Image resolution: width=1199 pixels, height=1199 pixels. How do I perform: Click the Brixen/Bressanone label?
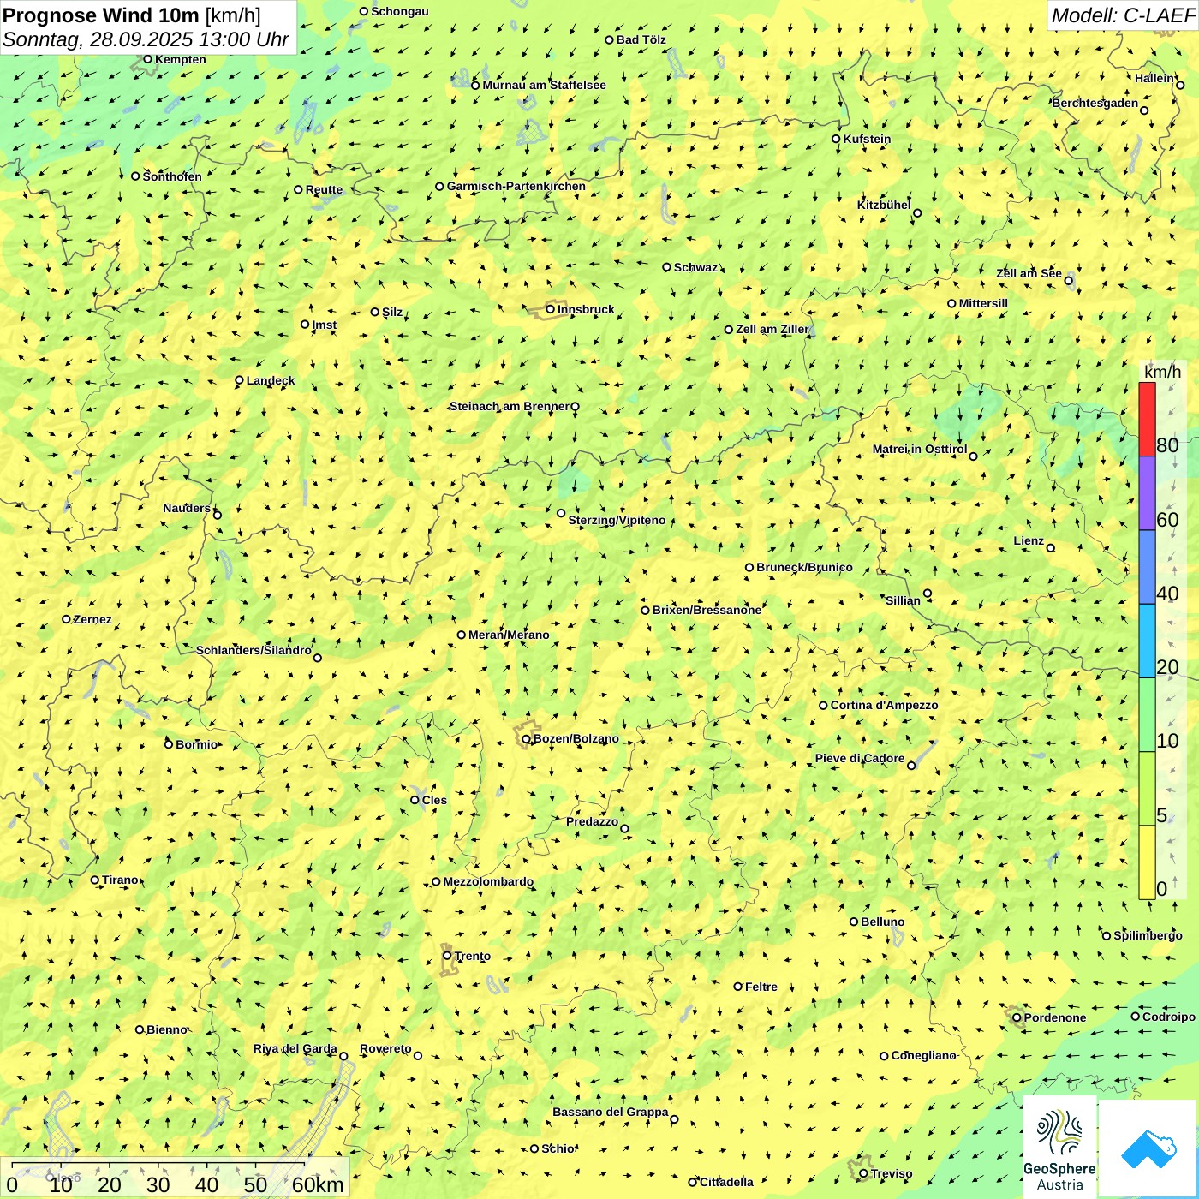[707, 610]
